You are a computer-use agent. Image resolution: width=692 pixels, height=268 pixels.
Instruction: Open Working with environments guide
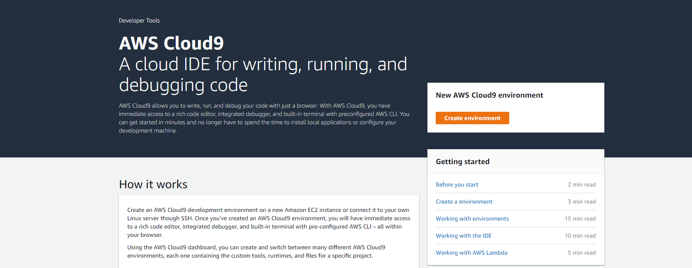[x=472, y=219]
